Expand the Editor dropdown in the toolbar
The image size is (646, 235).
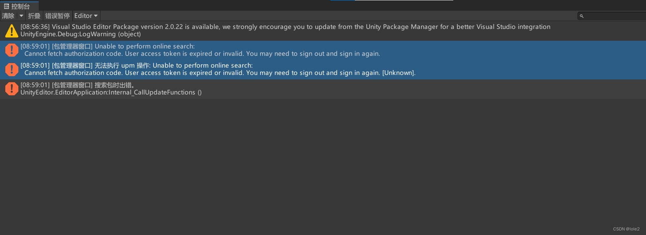tap(86, 16)
